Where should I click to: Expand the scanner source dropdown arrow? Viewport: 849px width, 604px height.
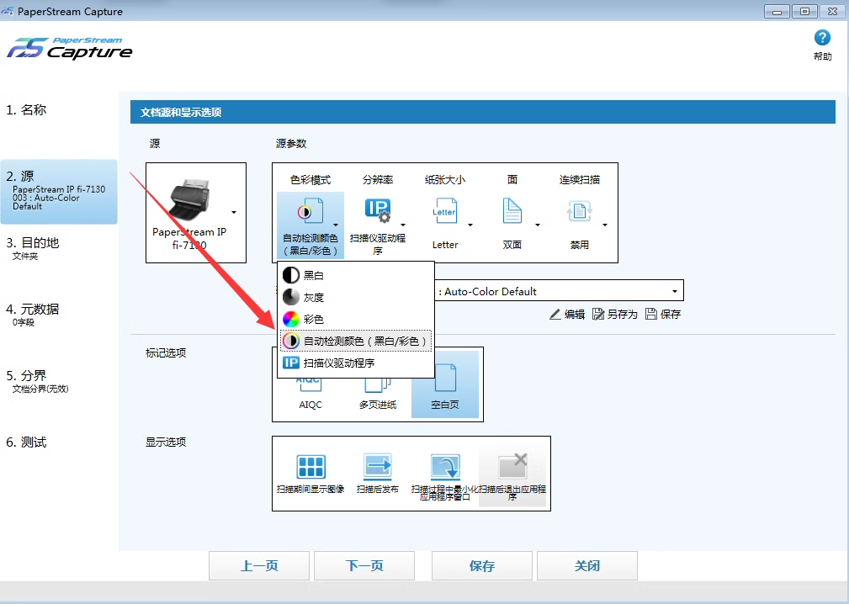[234, 212]
